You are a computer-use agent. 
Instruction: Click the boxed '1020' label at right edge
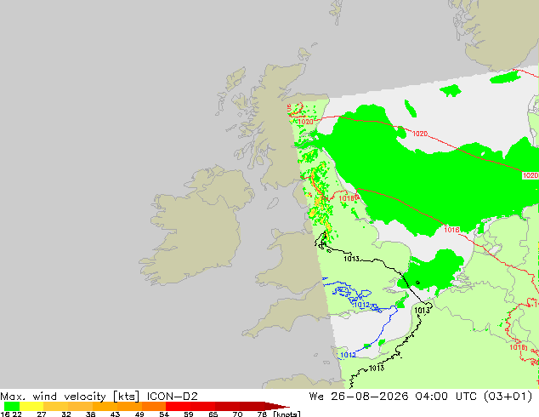click(x=530, y=175)
